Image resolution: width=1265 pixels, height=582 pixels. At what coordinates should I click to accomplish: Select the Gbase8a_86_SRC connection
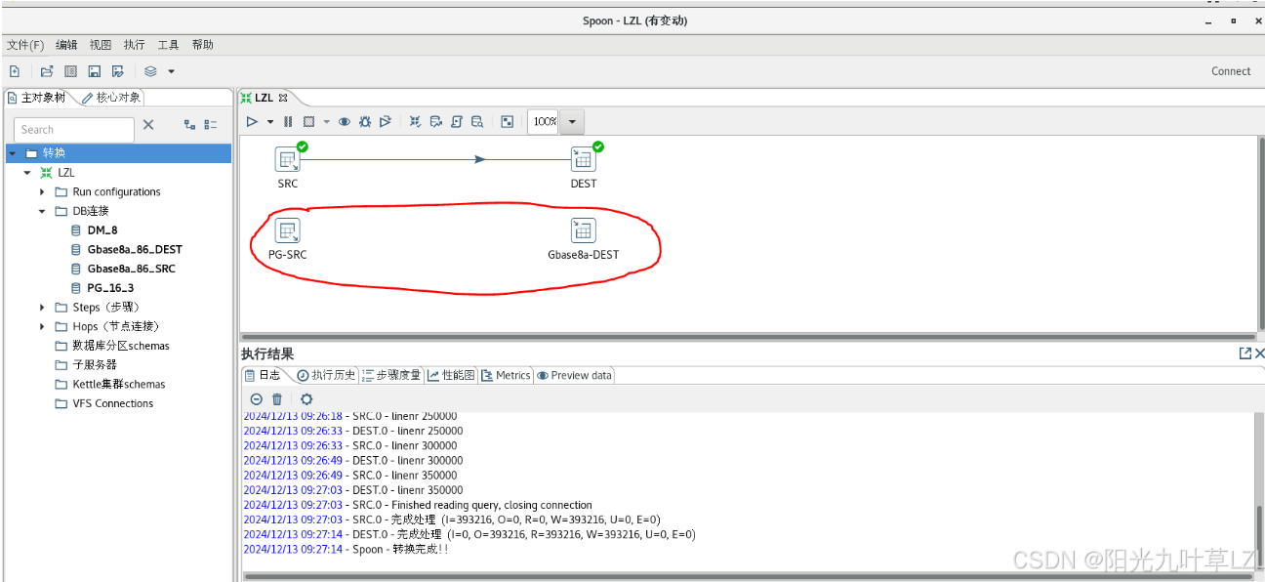pos(131,269)
